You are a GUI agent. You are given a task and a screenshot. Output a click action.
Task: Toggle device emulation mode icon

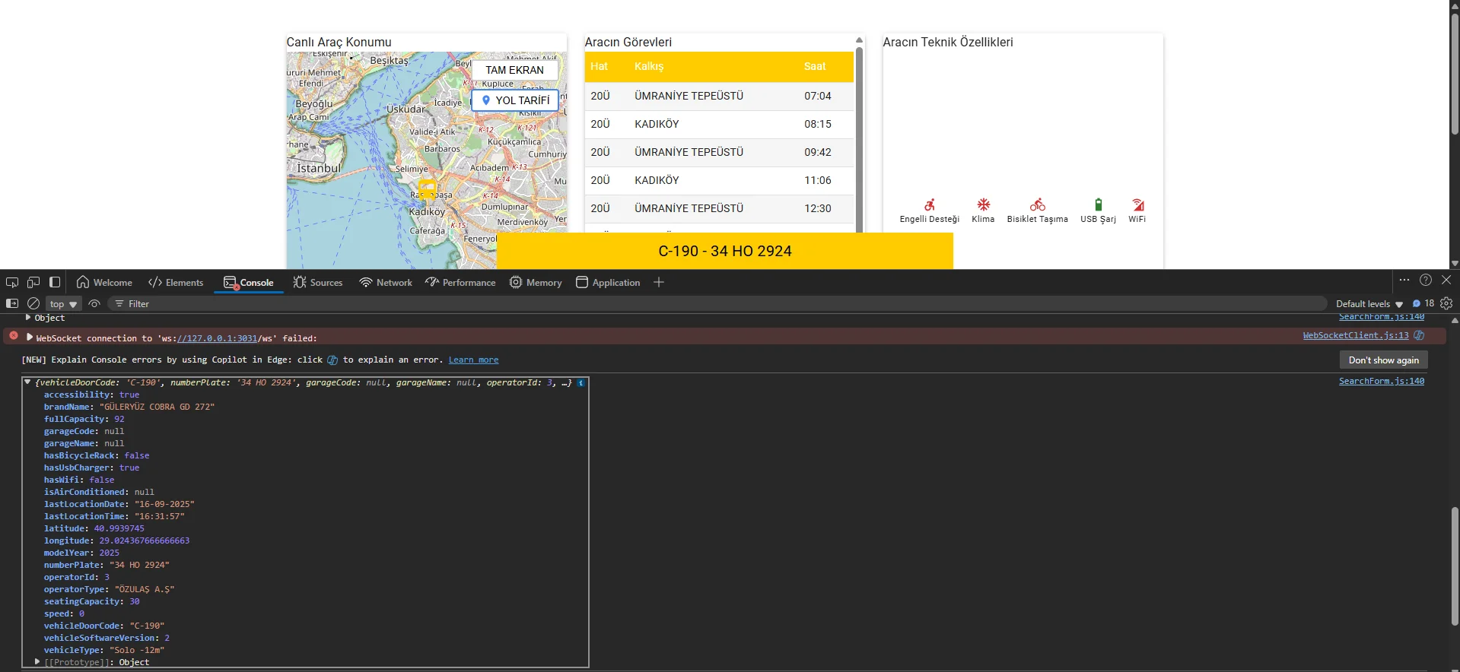pyautogui.click(x=33, y=282)
